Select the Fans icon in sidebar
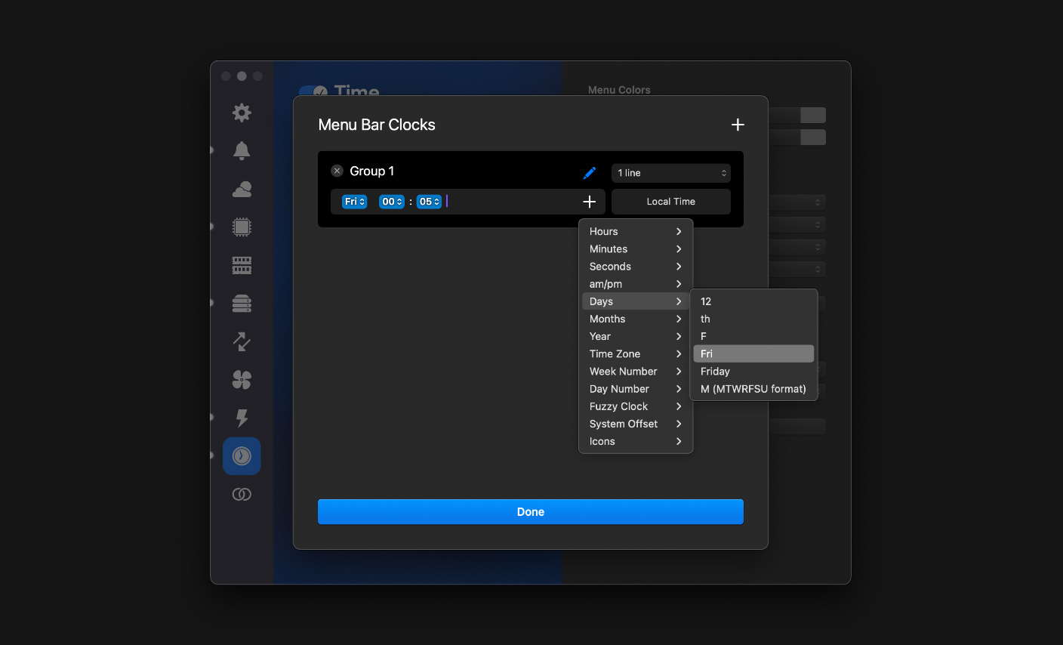 (242, 380)
